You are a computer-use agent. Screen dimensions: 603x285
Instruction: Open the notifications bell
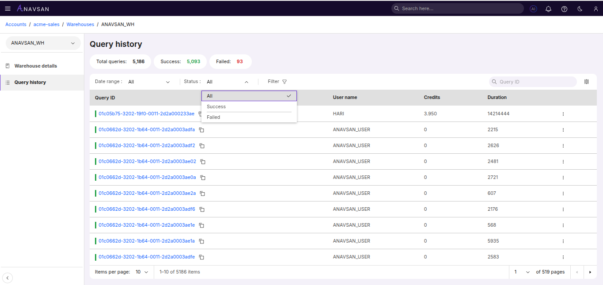click(549, 9)
